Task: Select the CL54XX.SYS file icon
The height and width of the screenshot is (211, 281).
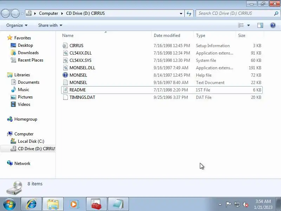Action: coord(65,60)
